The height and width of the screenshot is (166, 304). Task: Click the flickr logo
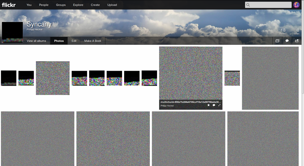click(9, 5)
